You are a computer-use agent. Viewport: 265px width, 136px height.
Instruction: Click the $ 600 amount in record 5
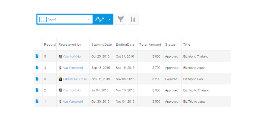(156, 57)
